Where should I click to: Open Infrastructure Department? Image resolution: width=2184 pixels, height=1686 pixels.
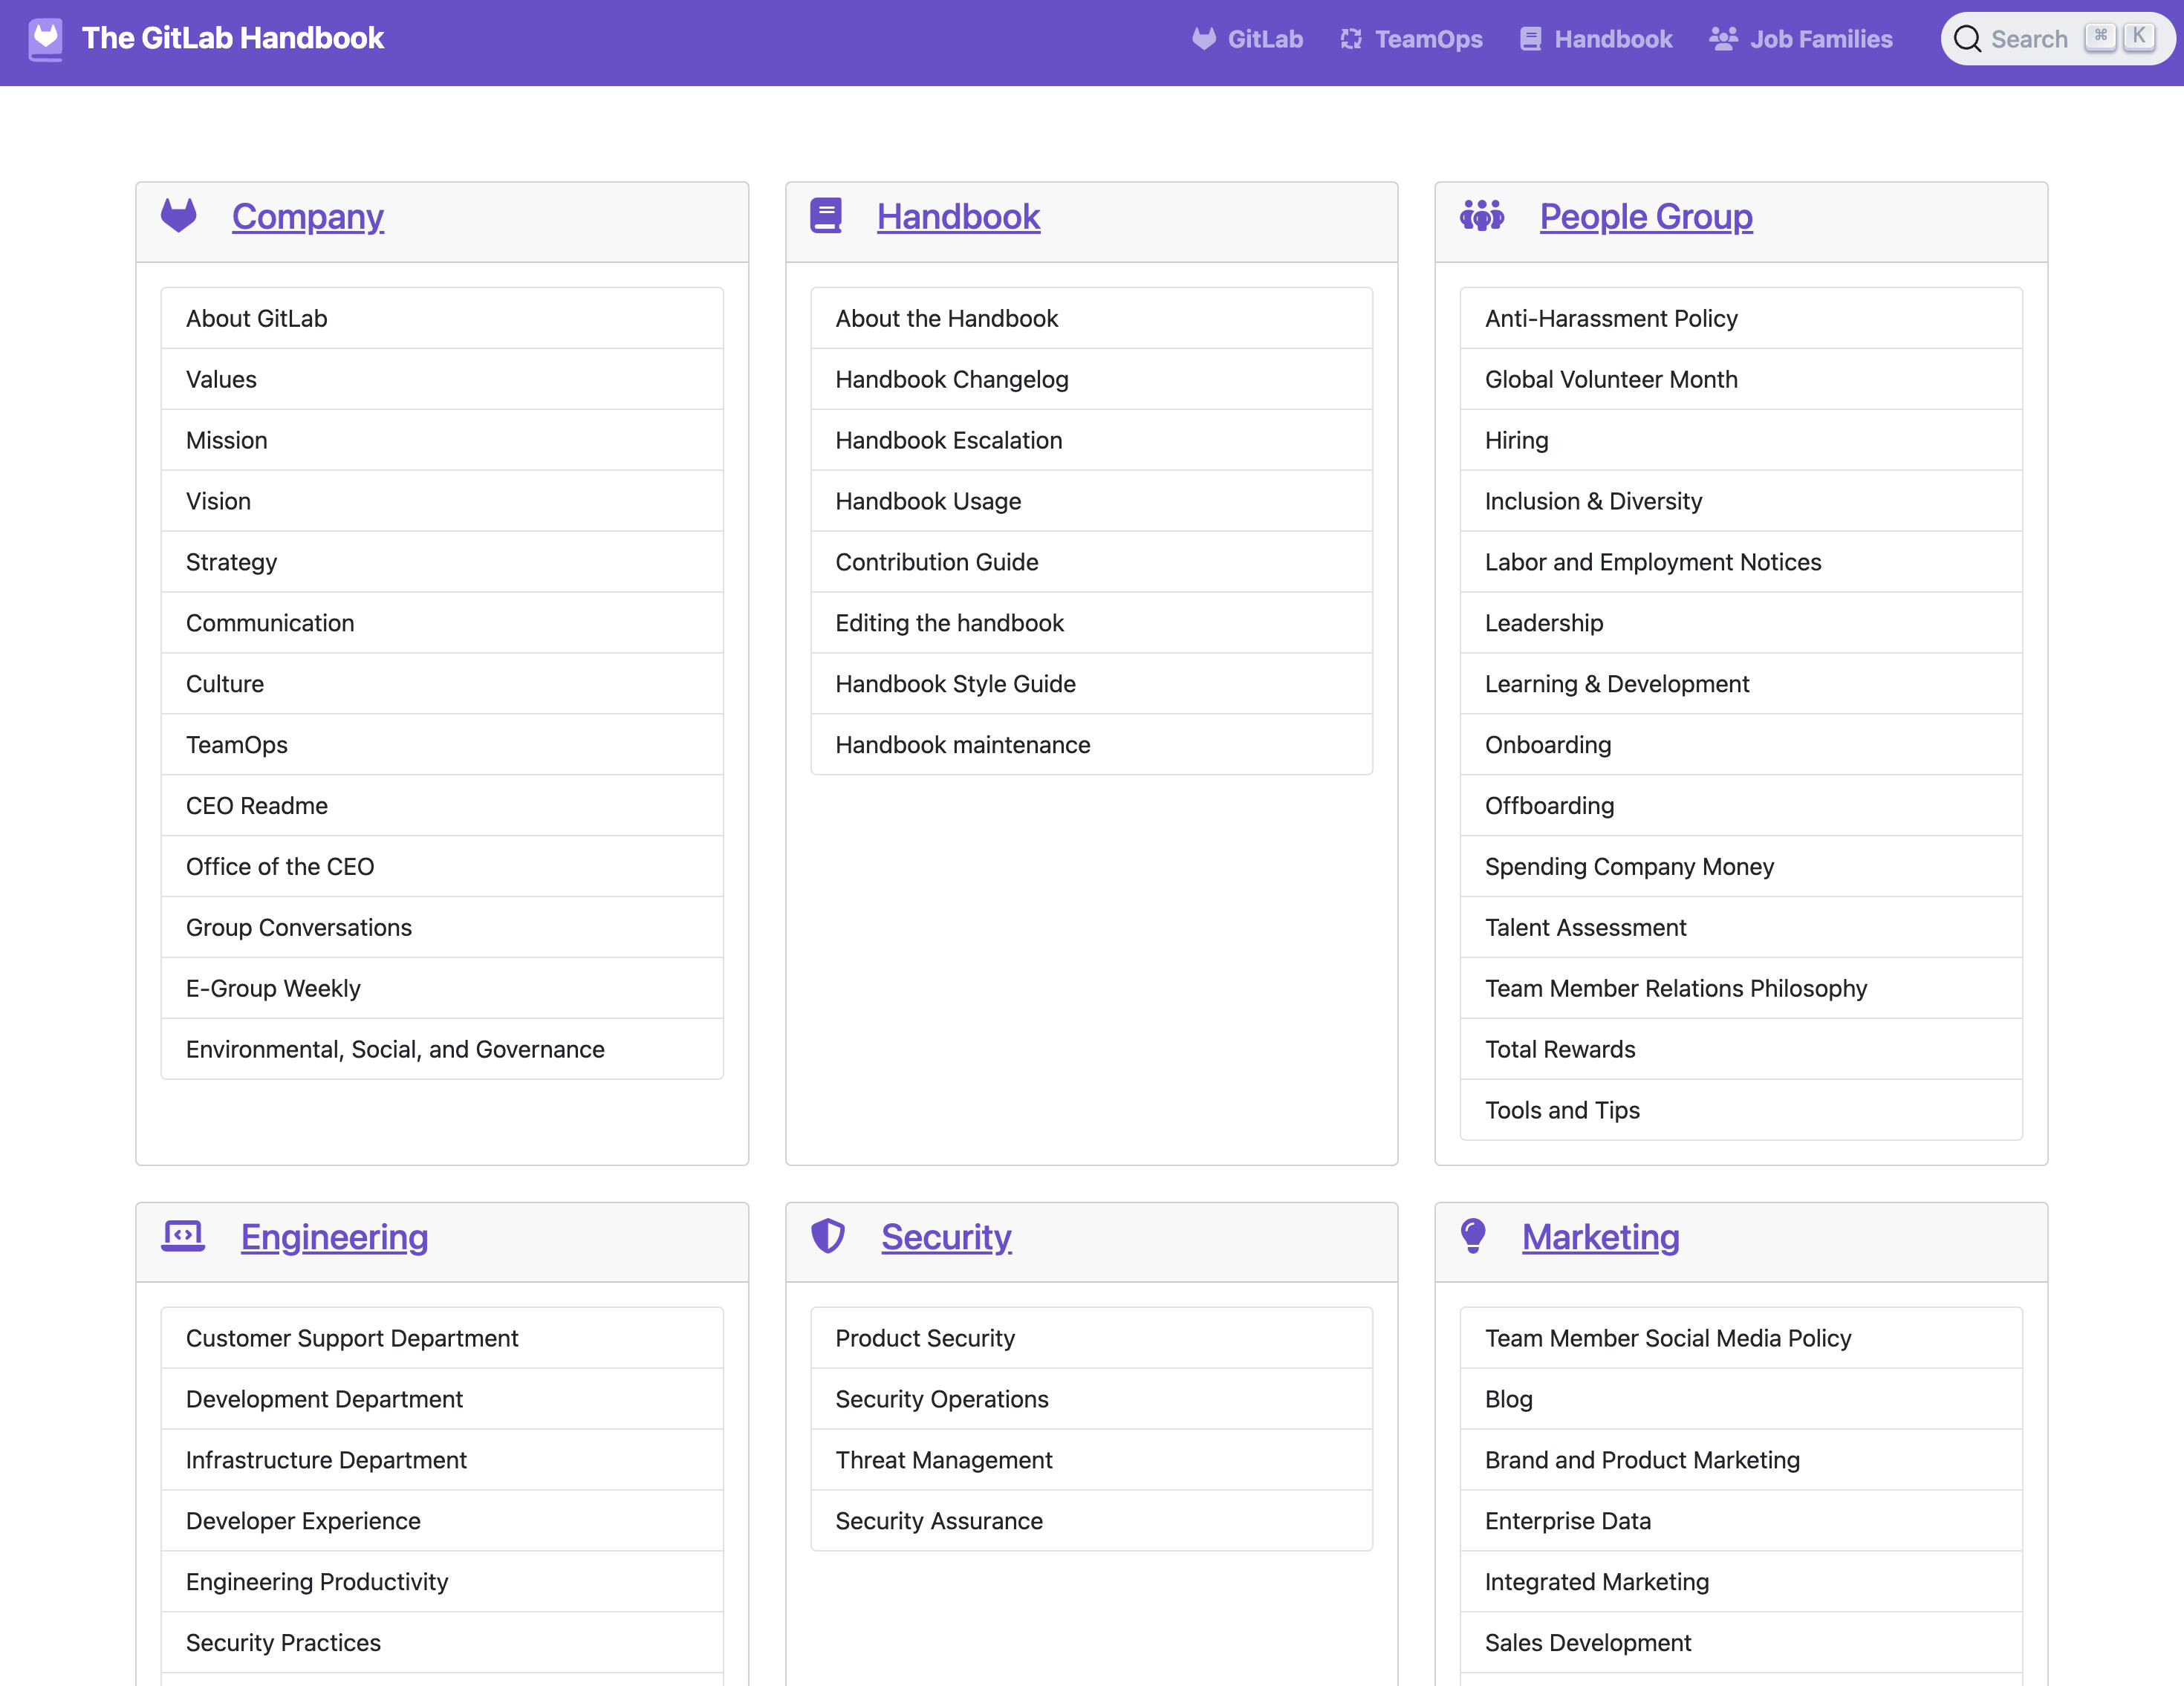(442, 1460)
